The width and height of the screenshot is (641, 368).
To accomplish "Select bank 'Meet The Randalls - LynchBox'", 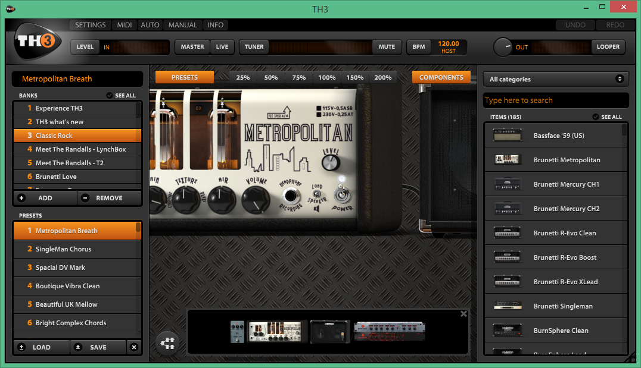I will [77, 149].
